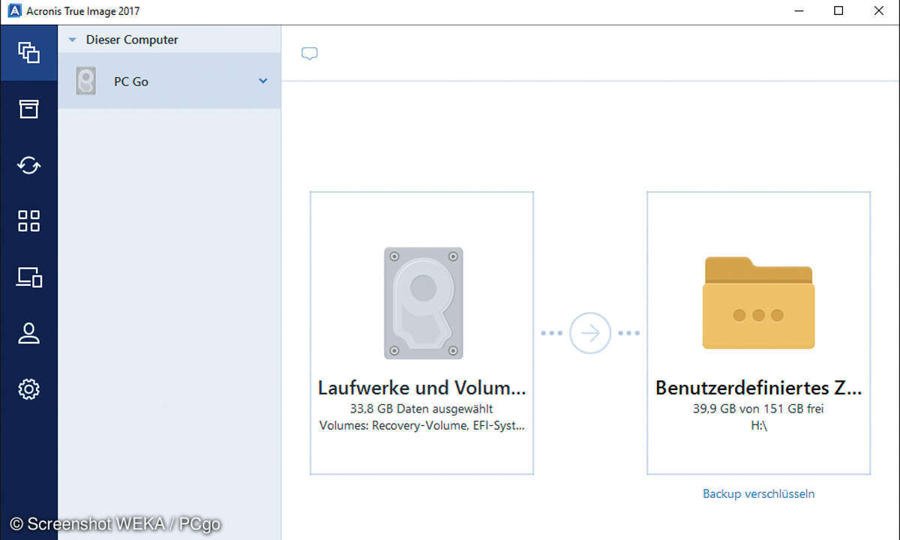
Task: Open the Archive section icon
Action: 28,109
